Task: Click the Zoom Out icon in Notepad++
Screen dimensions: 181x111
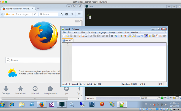Action: 125,36
